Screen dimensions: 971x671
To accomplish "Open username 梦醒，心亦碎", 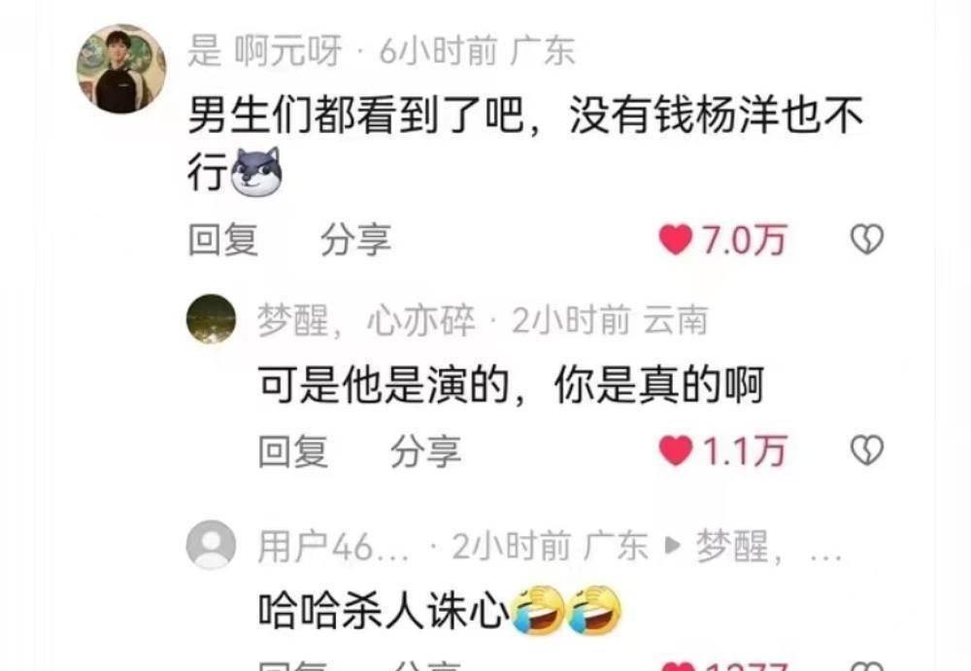I will pyautogui.click(x=367, y=321).
